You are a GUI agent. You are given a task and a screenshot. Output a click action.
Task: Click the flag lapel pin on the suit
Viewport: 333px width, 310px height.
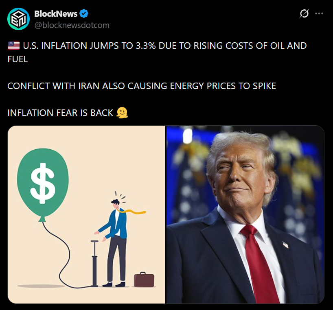(285, 245)
